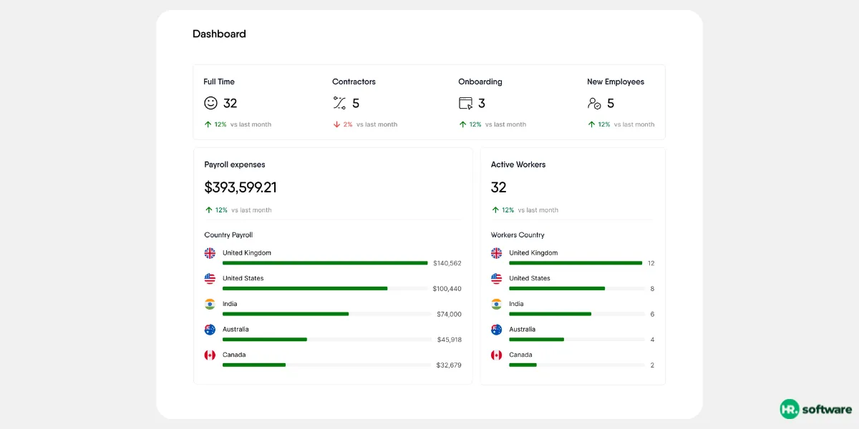Click the India payroll progress bar
The height and width of the screenshot is (429, 859).
[x=325, y=314]
